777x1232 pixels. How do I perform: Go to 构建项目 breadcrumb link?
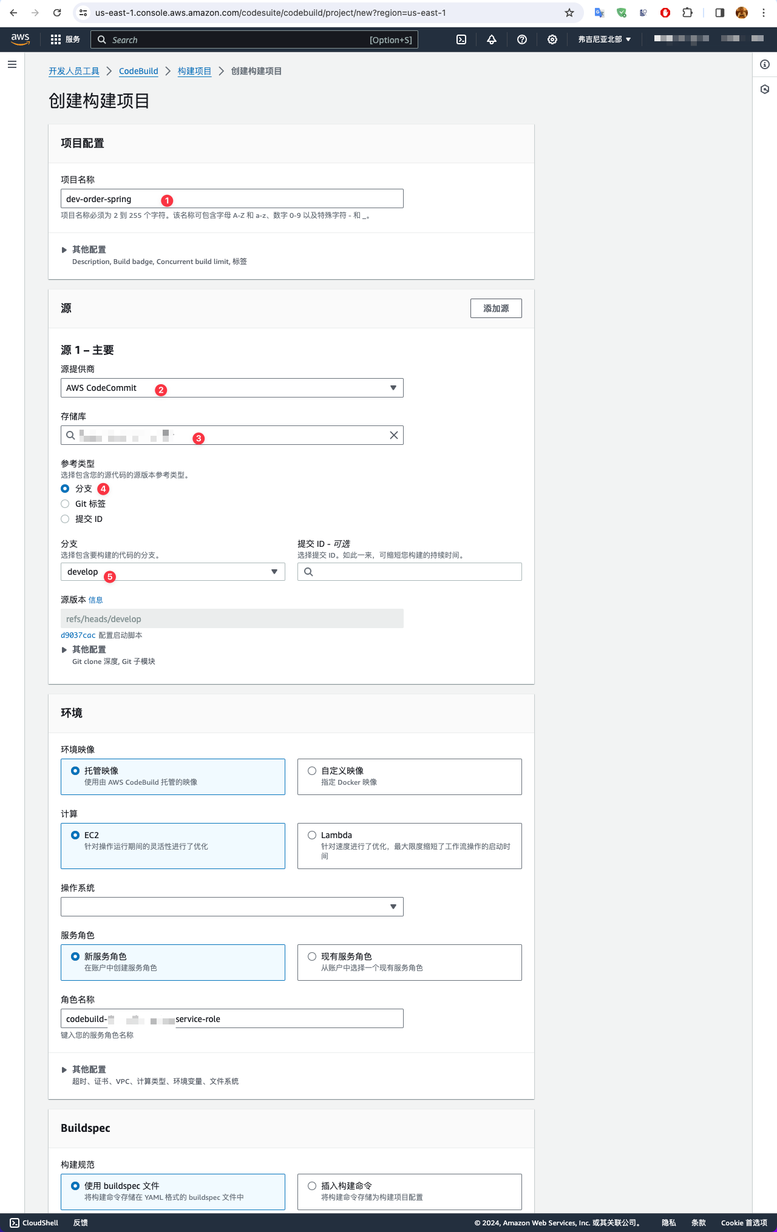point(194,71)
